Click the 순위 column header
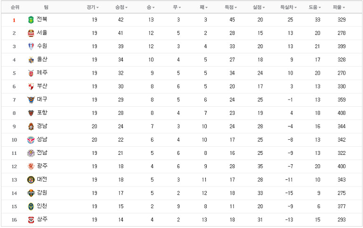 (15, 8)
